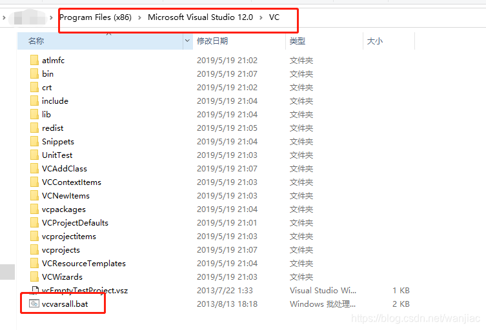Viewport: 486px width, 330px height.
Task: Sort by 修改日期 column header
Action: (212, 41)
